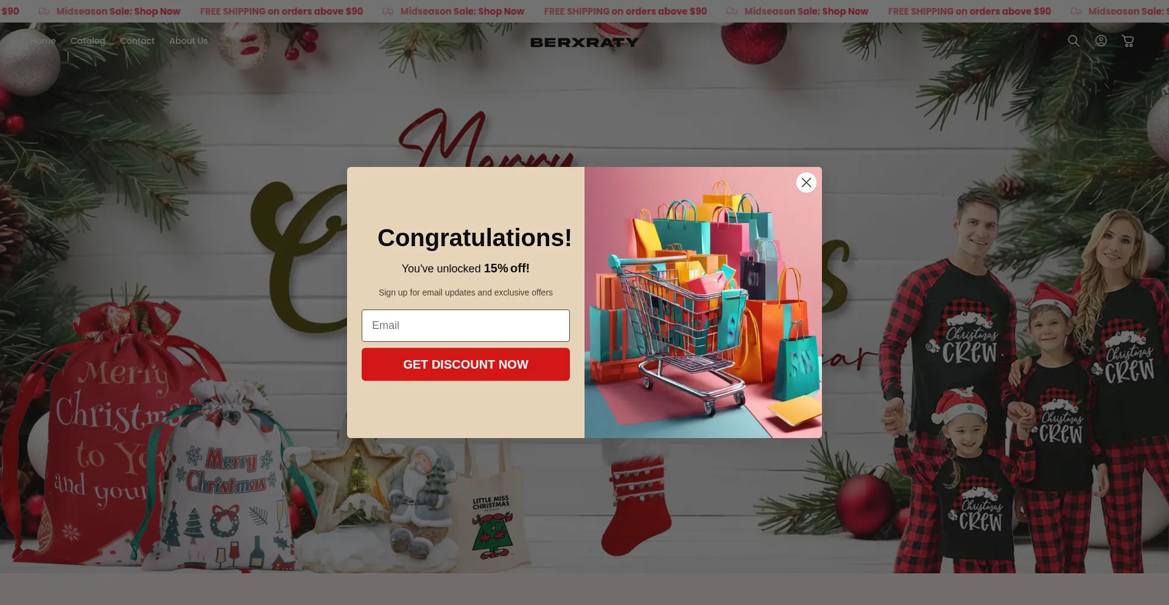Click the BERXRATY store logo
The width and height of the screenshot is (1169, 605).
(584, 42)
